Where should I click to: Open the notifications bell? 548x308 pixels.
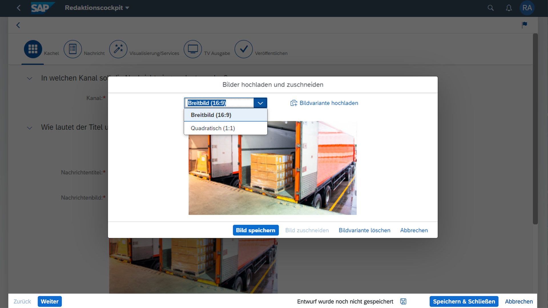coord(509,8)
